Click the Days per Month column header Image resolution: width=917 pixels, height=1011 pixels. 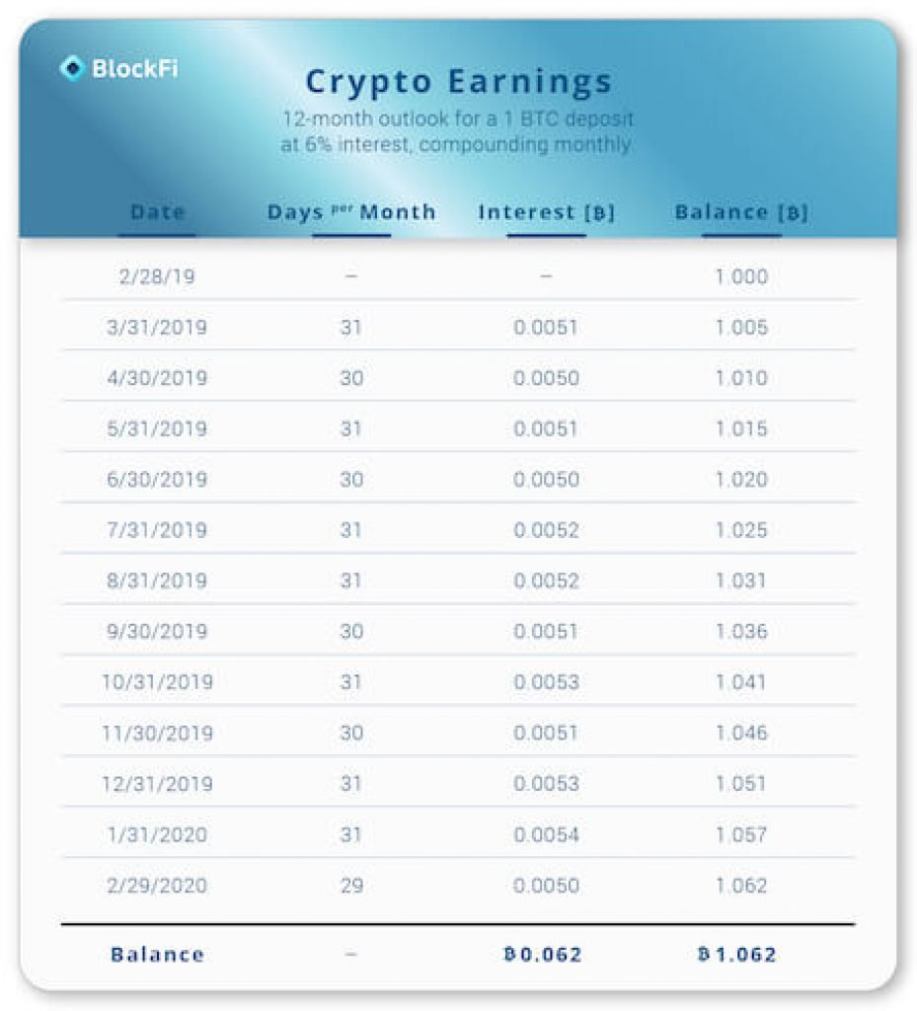[351, 212]
